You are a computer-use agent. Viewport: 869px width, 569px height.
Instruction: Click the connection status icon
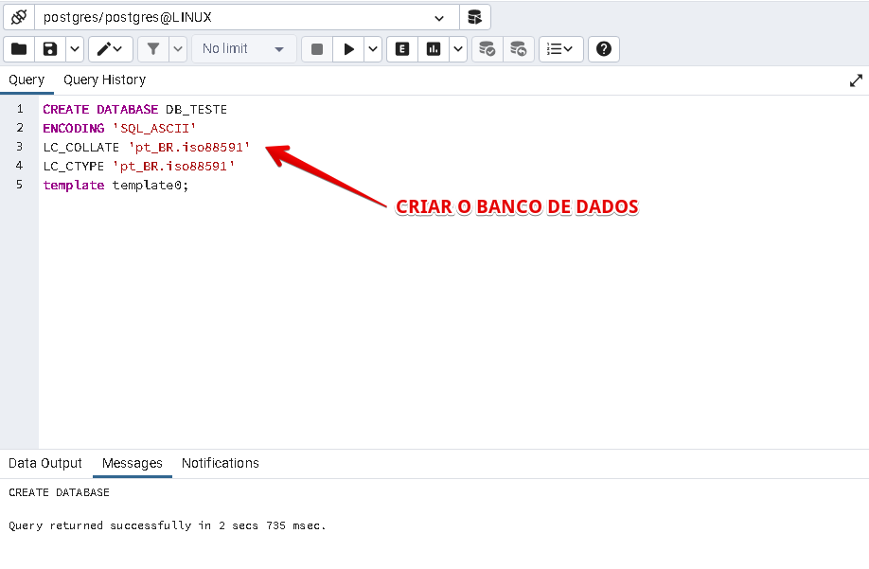(x=19, y=17)
